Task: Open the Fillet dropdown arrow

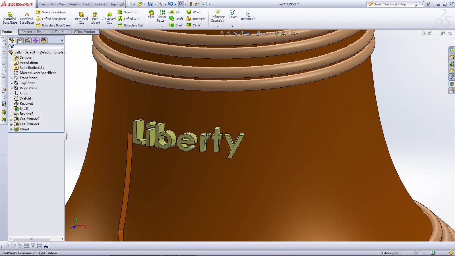Action: click(x=151, y=26)
